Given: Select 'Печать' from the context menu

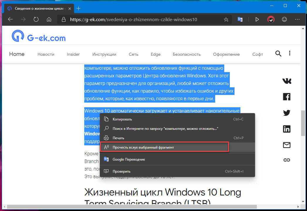Looking at the screenshot, I should coord(177,138).
